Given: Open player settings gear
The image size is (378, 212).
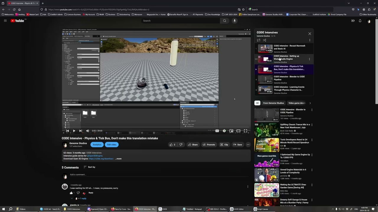Looking at the screenshot, I should (224, 131).
